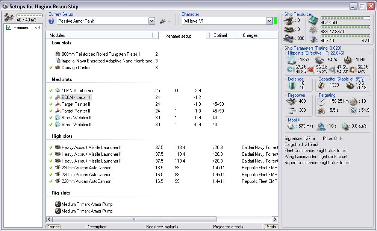This screenshot has height=231, width=377.
Task: Click the second Medium Trimark Armor Pump I icon
Action: (58, 211)
